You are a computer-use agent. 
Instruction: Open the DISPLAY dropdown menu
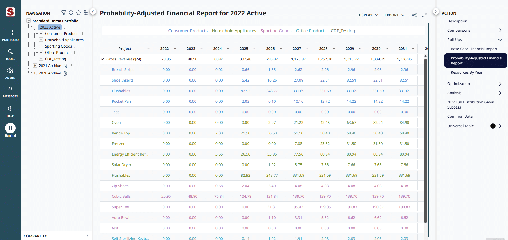367,15
